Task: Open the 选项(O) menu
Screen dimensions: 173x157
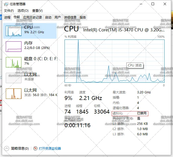Action: click(x=23, y=11)
